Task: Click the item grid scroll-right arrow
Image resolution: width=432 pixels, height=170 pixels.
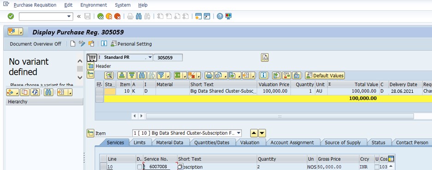Action: click(x=141, y=116)
